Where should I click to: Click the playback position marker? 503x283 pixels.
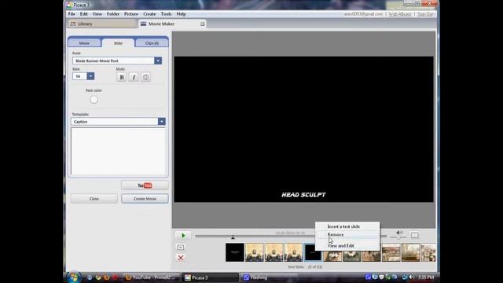click(233, 237)
